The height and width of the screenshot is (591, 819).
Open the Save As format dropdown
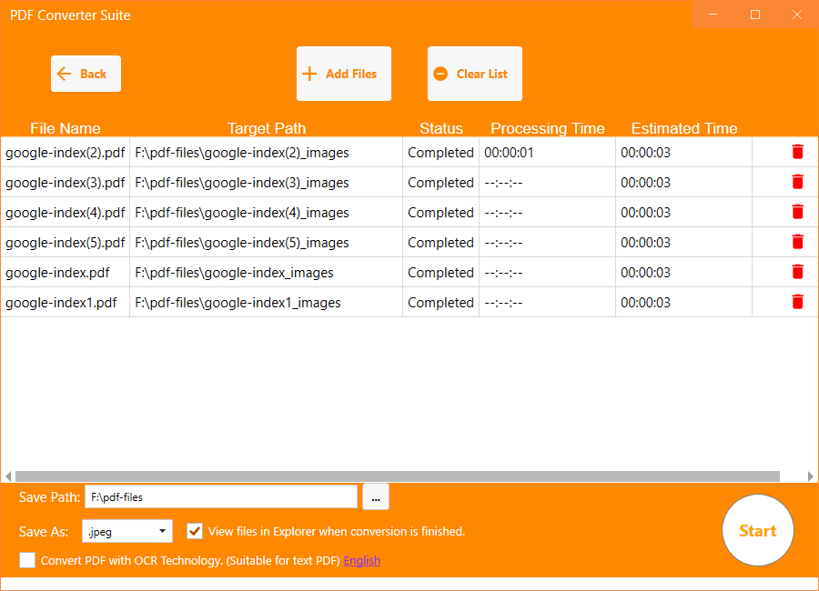(162, 530)
